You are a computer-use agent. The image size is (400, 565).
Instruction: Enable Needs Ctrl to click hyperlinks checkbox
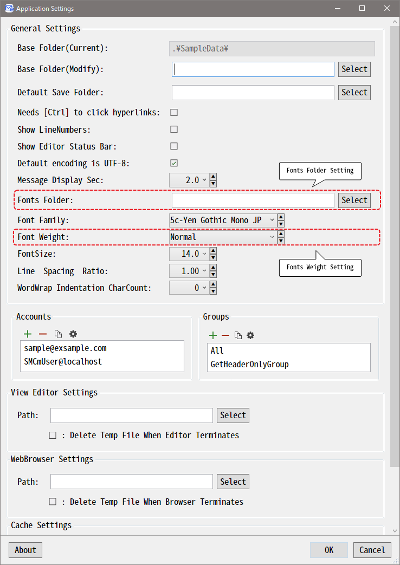point(174,113)
